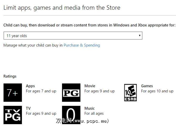Click the TV 'For ages 9 and up' text
Viewport: 176px width, 127px height.
click(x=41, y=113)
